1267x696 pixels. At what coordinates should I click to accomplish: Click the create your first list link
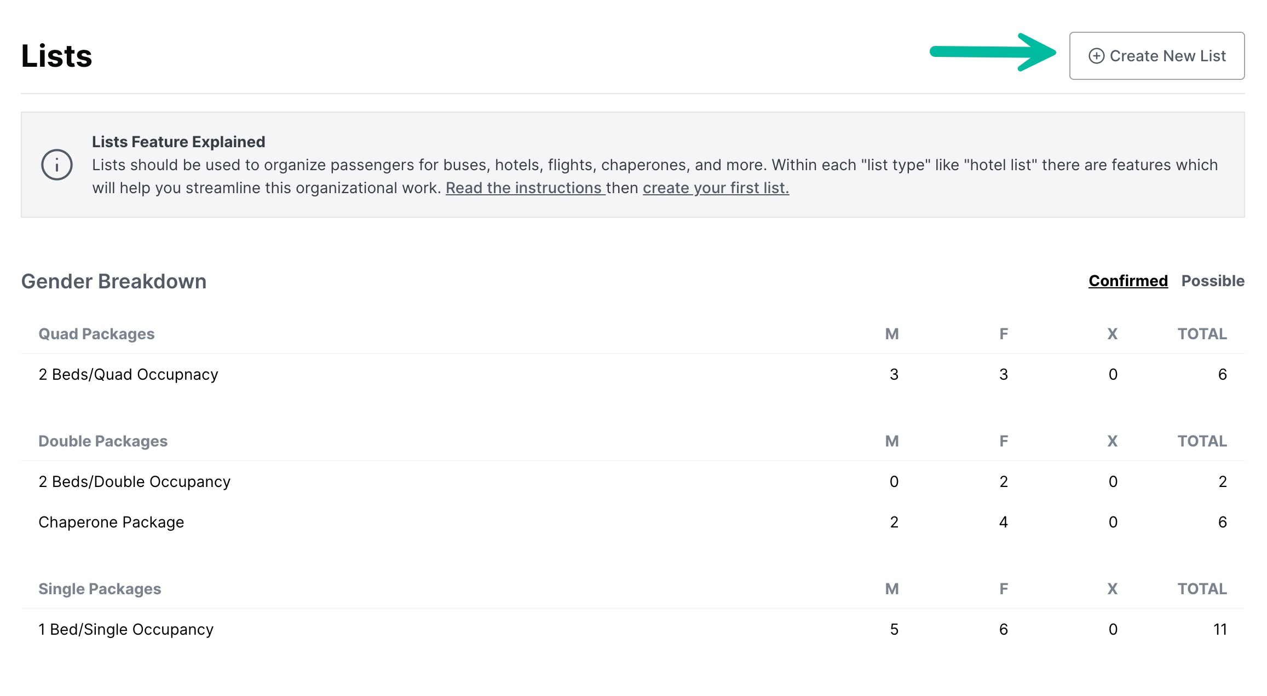pos(716,188)
